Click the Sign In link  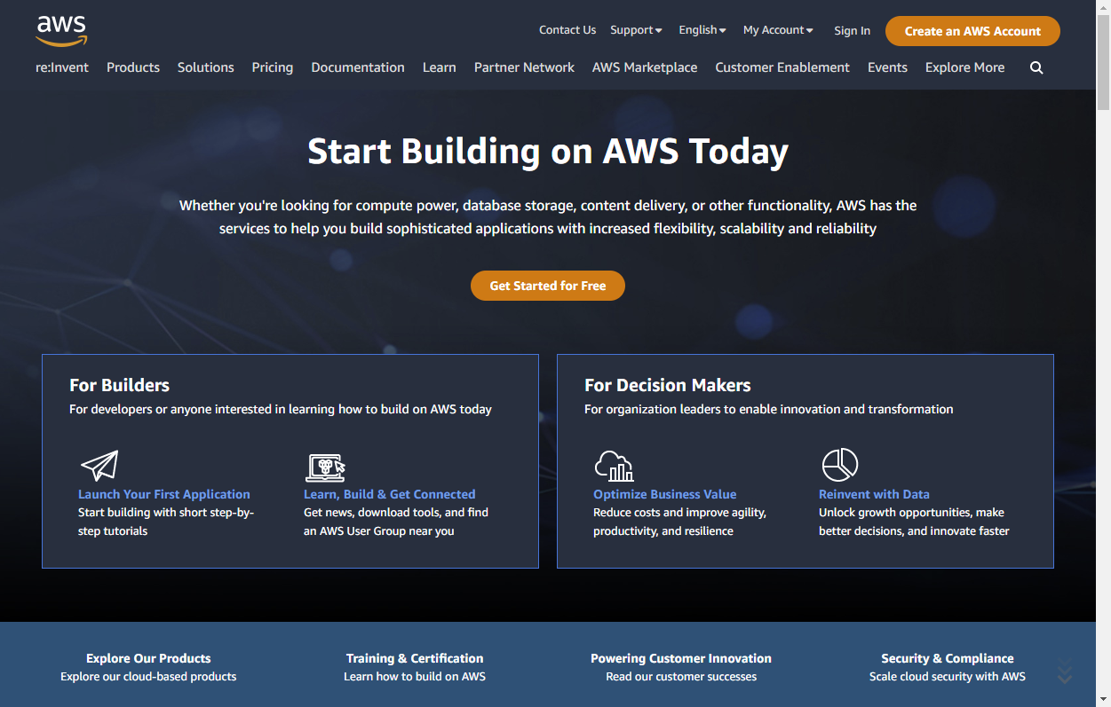pos(852,31)
